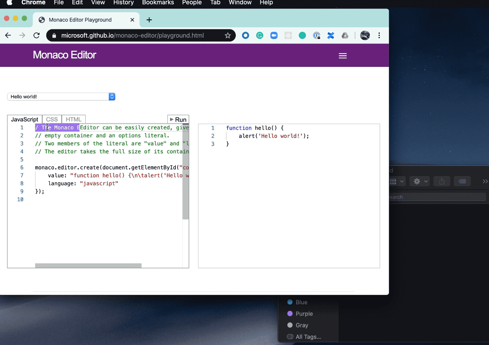Click the editor horizontal scrollbar thumb

[x=88, y=266]
